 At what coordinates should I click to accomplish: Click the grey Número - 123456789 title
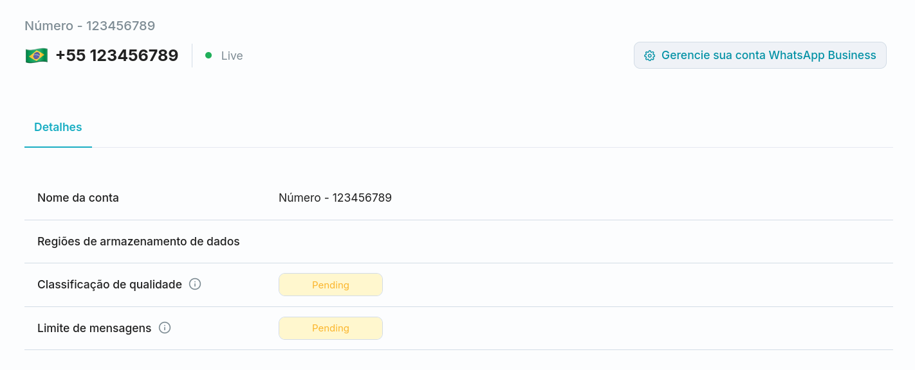coord(89,26)
